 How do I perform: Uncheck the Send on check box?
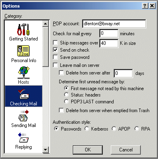pyautogui.click(x=55, y=50)
